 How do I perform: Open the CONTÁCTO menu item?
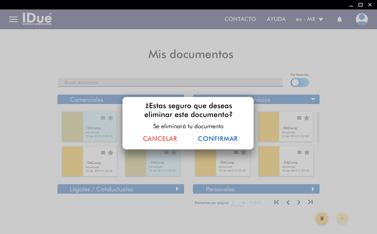pos(240,19)
